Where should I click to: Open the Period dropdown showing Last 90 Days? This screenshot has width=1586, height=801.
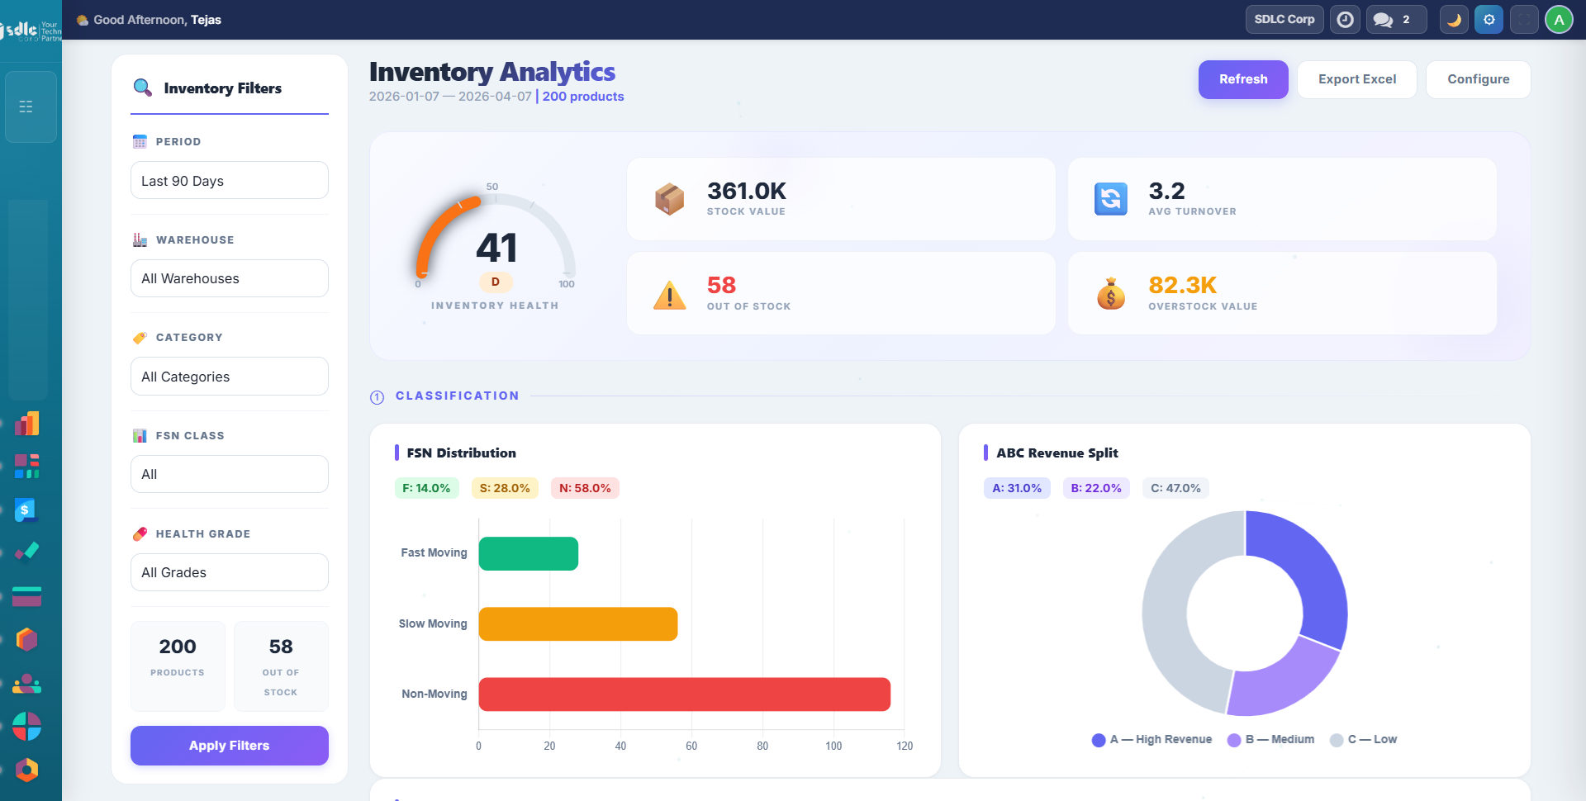point(229,180)
